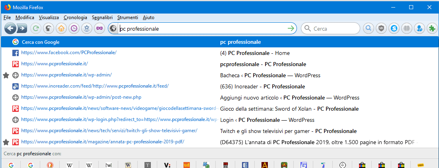Click inside the Cerca search box

coord(334,29)
